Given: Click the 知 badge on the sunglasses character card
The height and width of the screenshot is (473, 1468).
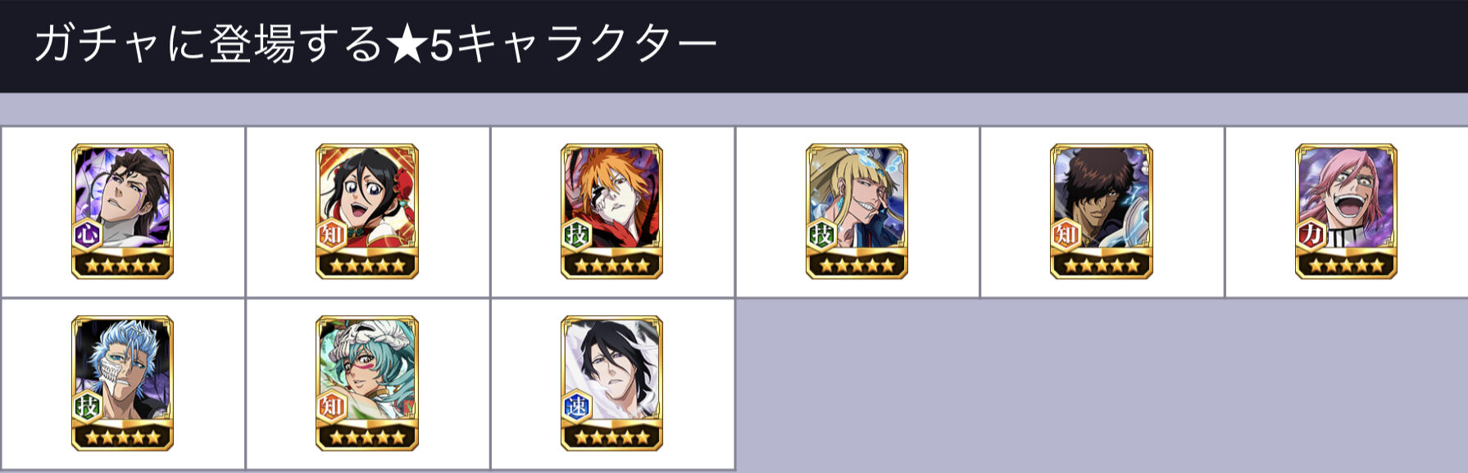Looking at the screenshot, I should coord(1066,236).
